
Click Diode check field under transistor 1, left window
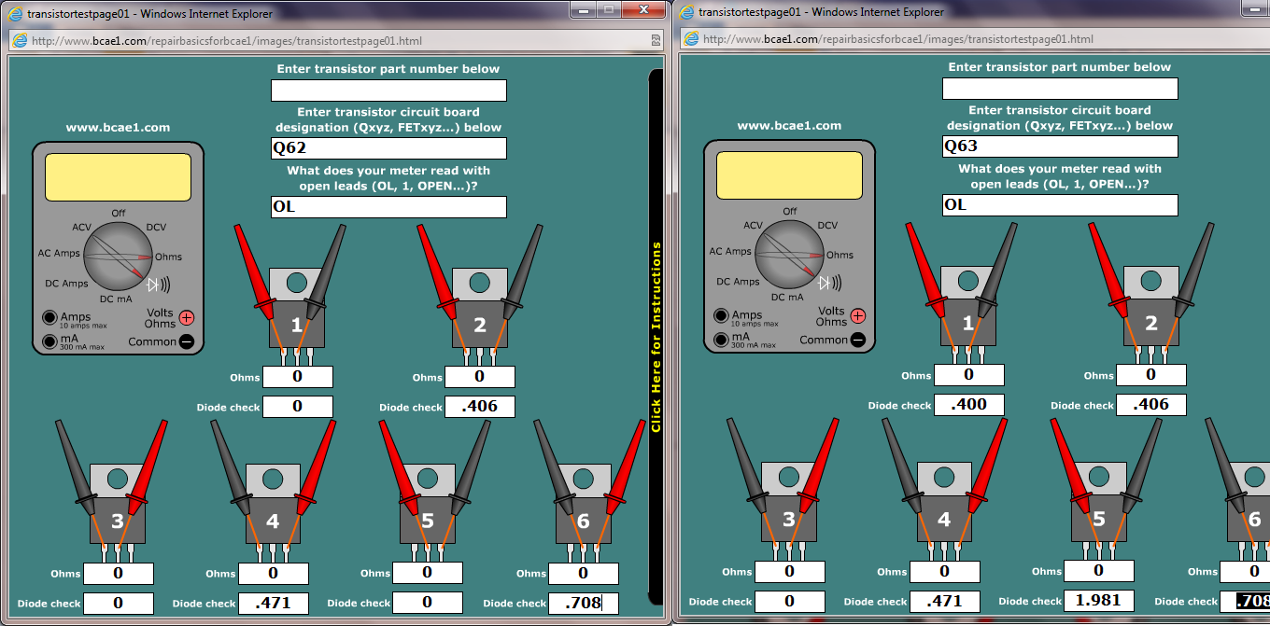click(298, 407)
